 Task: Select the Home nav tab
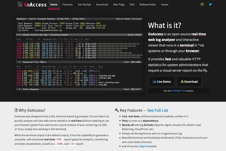(x=54, y=5)
